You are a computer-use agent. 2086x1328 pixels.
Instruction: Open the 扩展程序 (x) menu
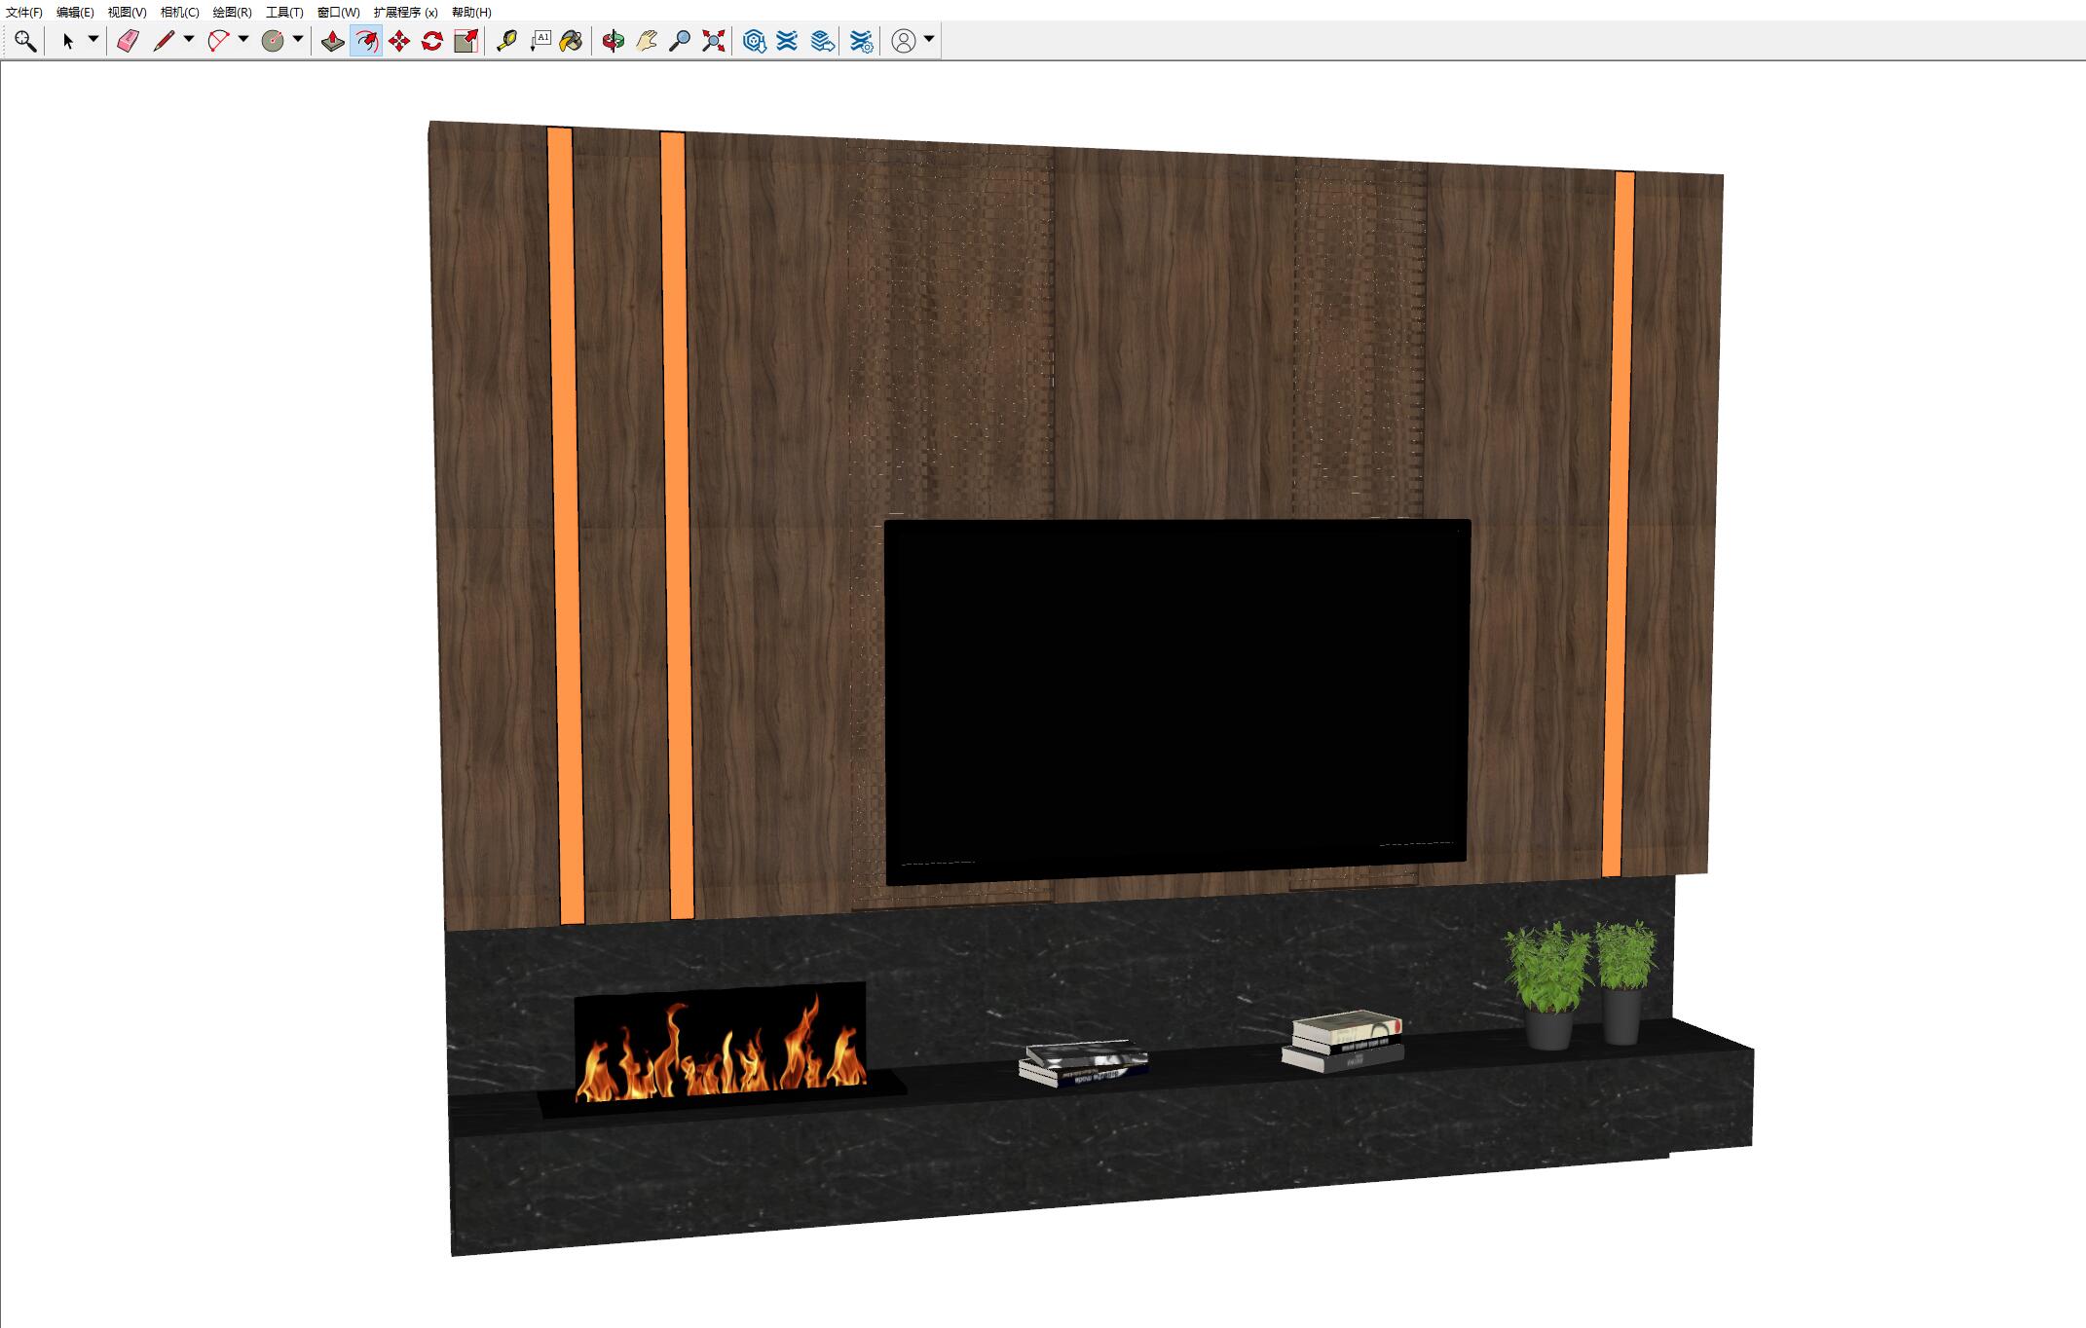405,12
